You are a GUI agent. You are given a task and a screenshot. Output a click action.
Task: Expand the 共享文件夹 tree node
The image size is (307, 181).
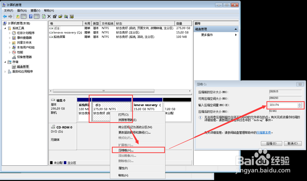10,43
